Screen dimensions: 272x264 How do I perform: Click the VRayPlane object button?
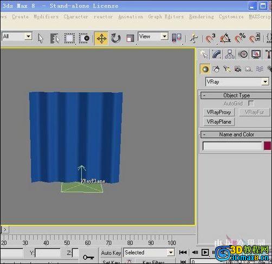click(219, 122)
